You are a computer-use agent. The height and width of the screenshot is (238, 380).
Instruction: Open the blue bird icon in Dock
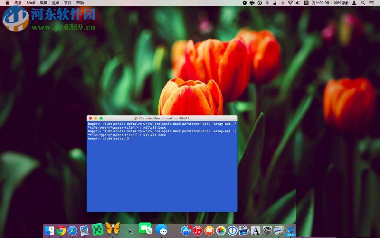(291, 230)
